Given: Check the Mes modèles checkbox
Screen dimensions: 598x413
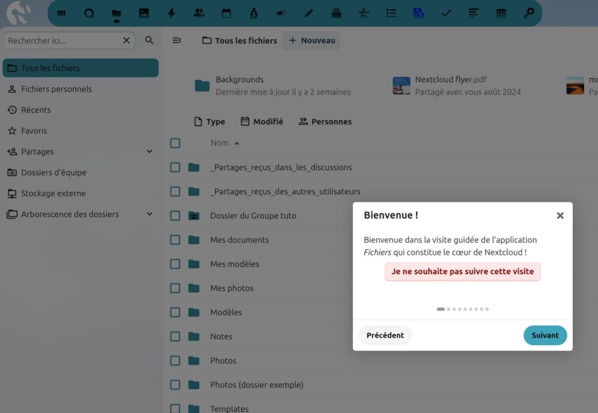Looking at the screenshot, I should coord(175,264).
